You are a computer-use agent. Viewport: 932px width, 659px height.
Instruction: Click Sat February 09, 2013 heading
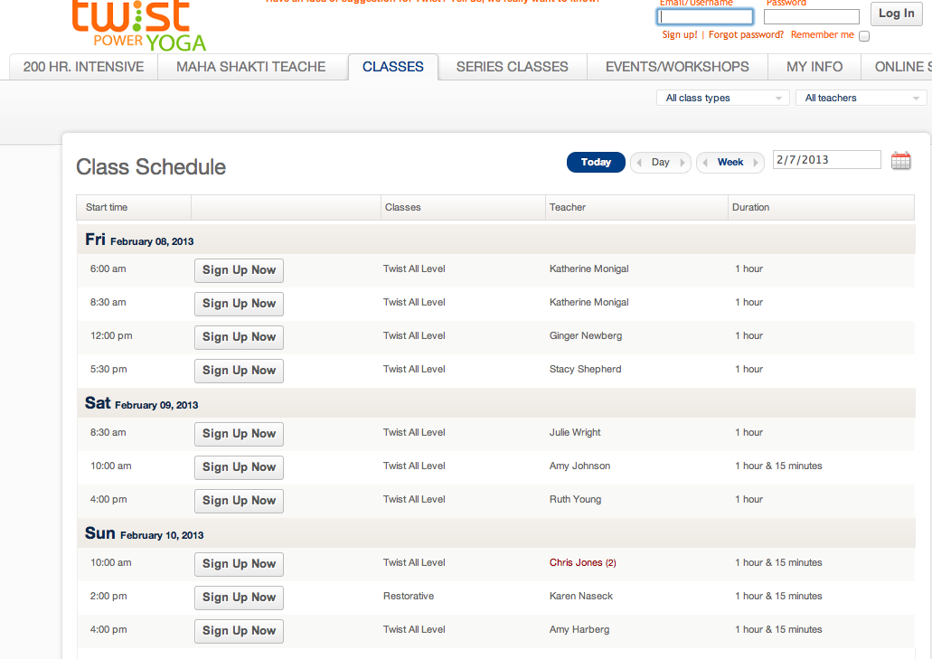coord(141,403)
